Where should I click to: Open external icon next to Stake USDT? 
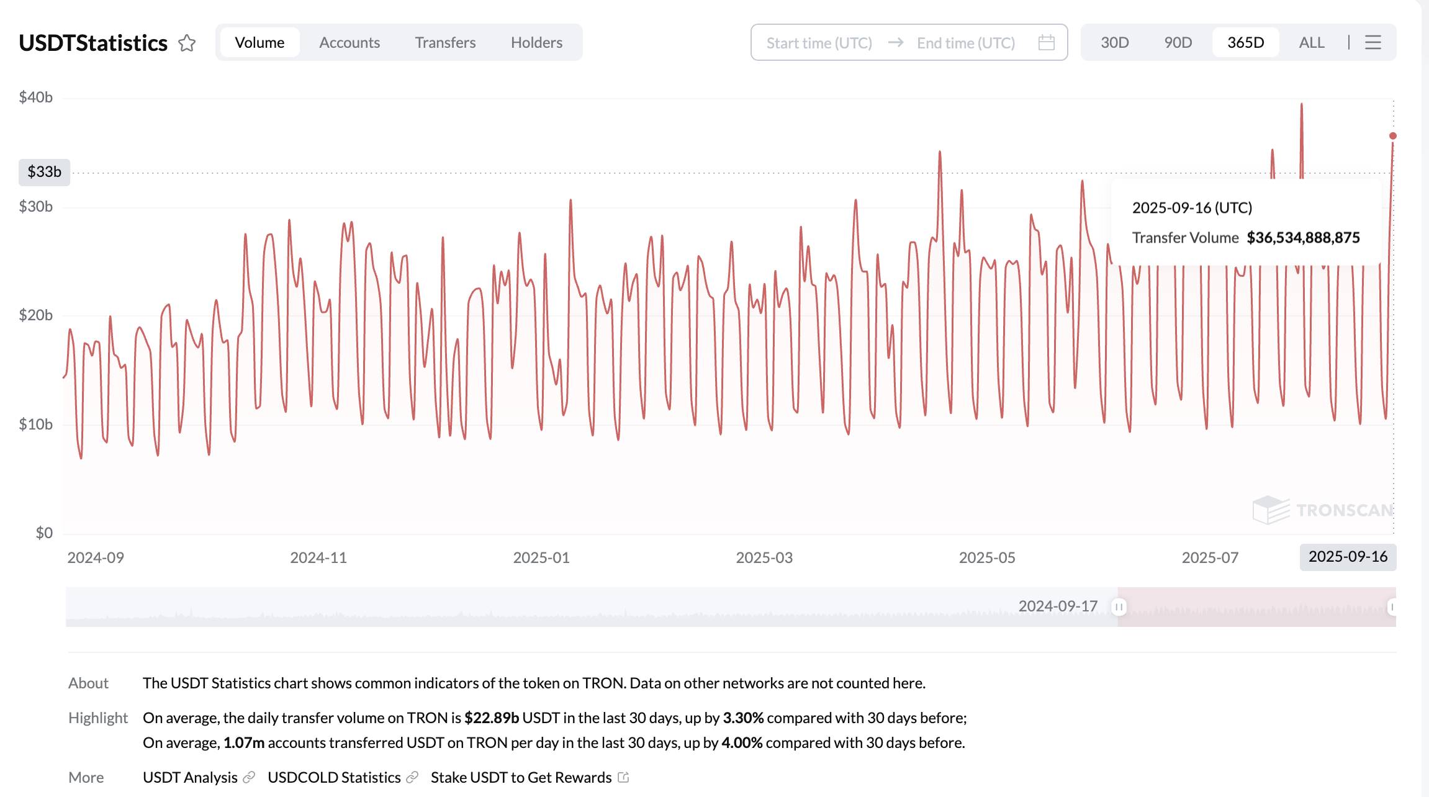624,777
